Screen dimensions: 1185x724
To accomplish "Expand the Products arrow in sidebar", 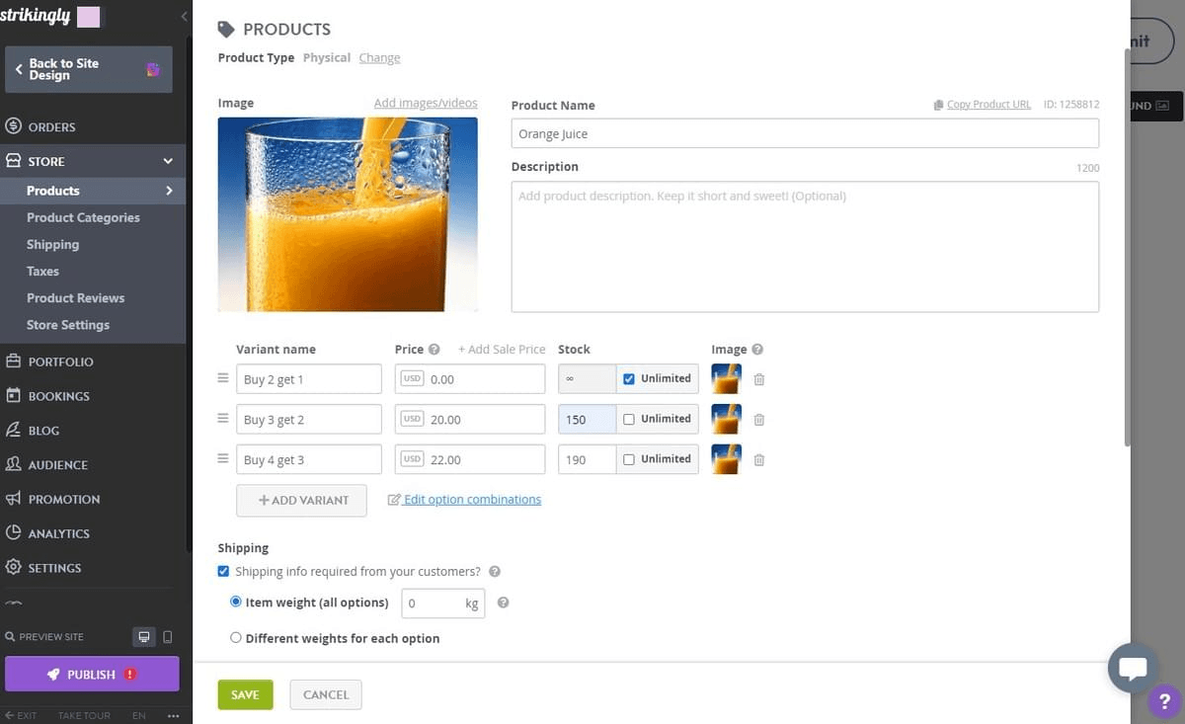I will (169, 191).
